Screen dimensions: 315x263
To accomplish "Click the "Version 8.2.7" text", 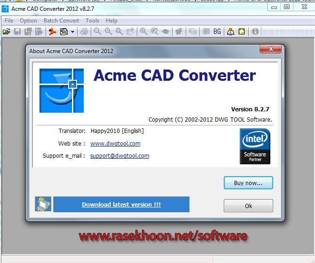I will coord(250,109).
